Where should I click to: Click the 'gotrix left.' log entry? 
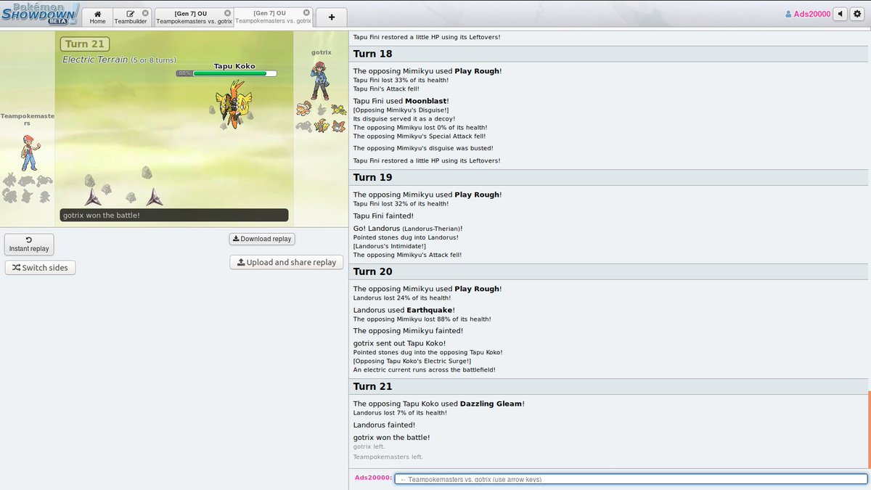coord(369,446)
